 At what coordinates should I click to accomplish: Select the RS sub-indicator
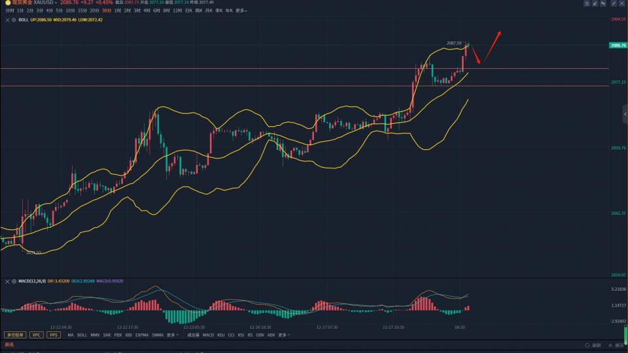[x=251, y=335]
